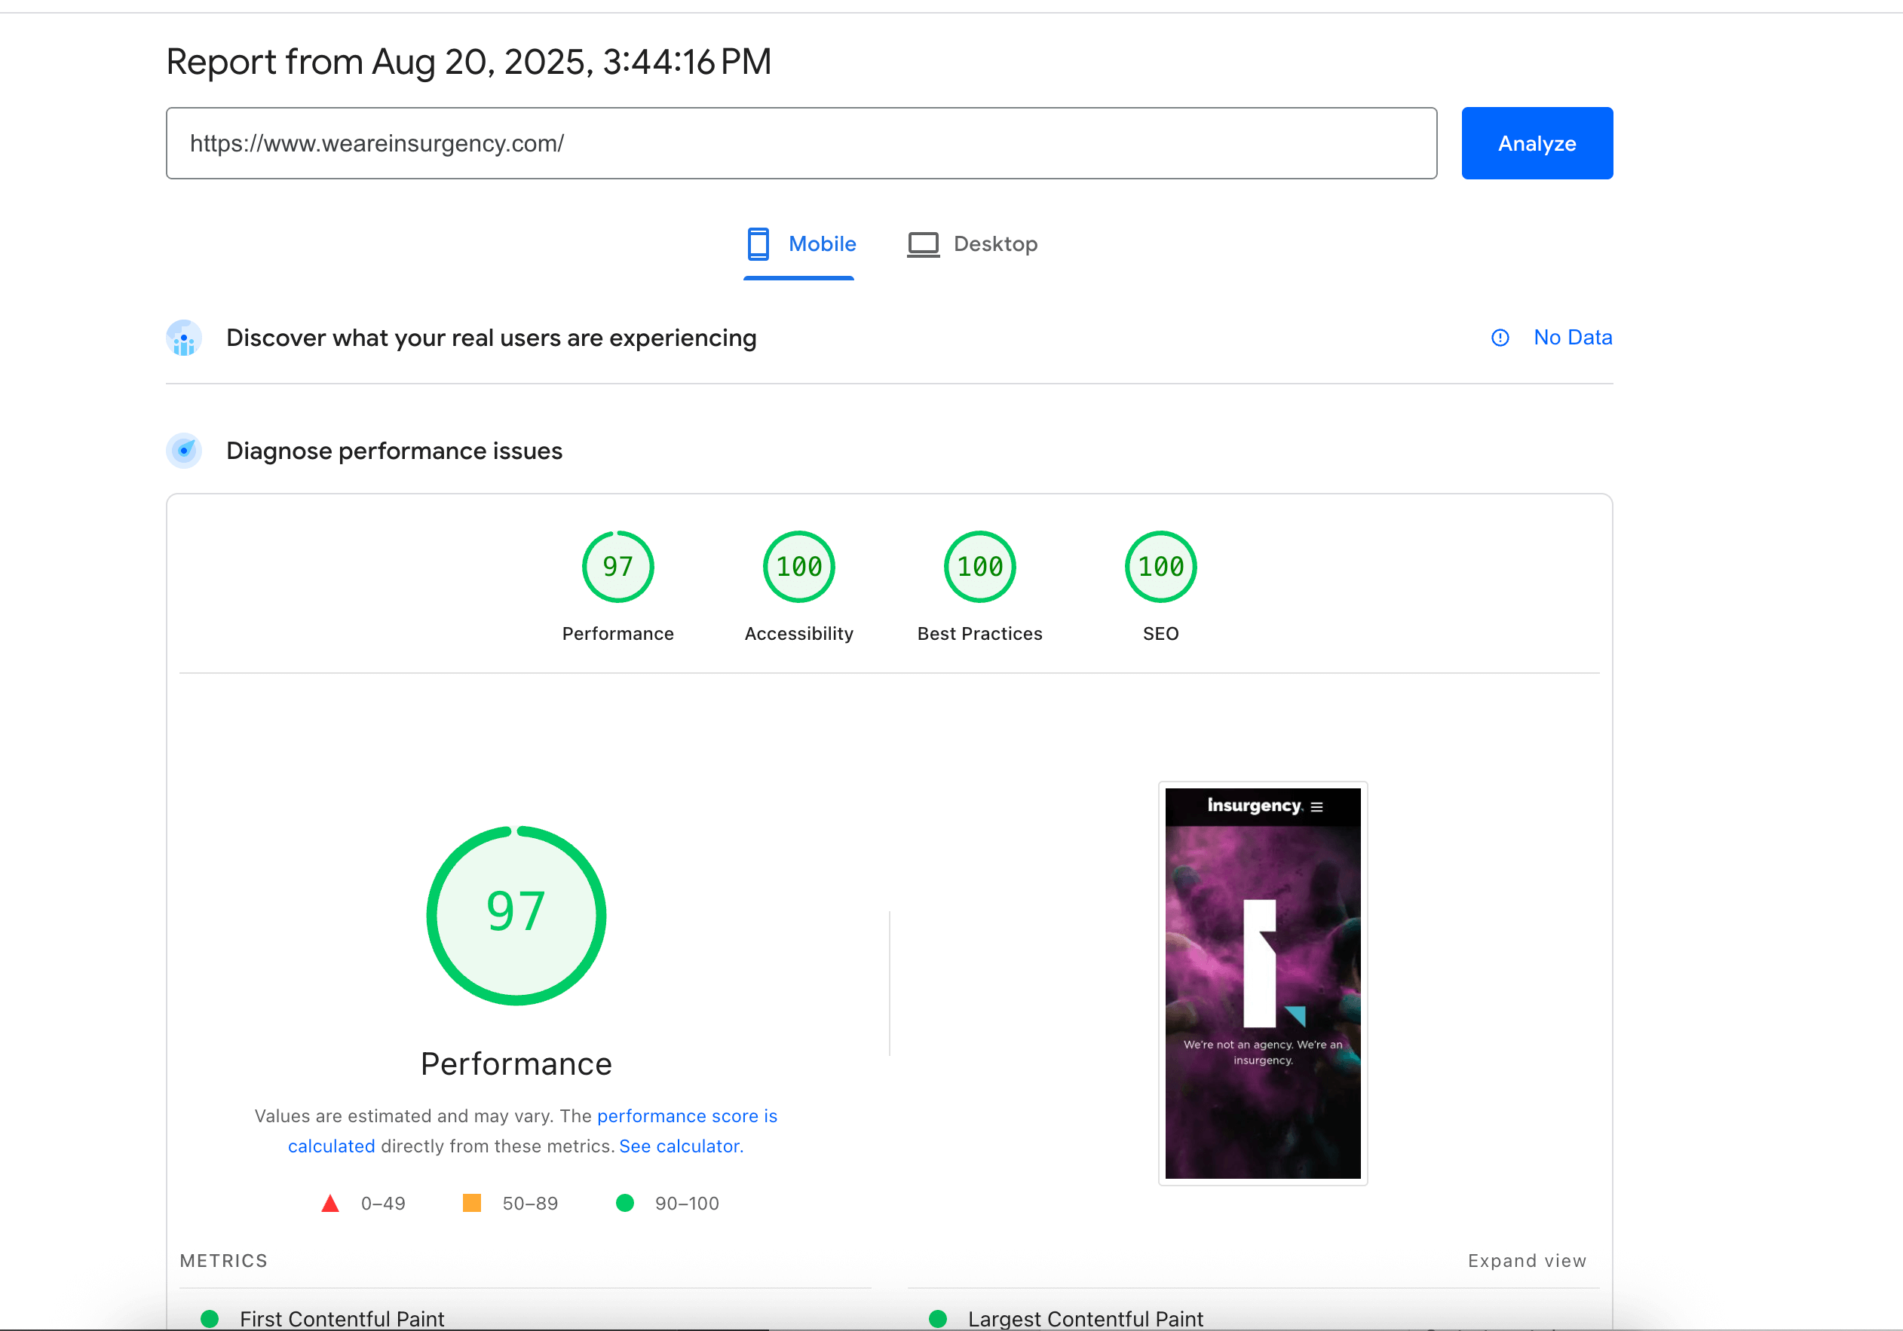This screenshot has height=1331, width=1903.
Task: Click the 90–100 legend range text
Action: tap(686, 1203)
